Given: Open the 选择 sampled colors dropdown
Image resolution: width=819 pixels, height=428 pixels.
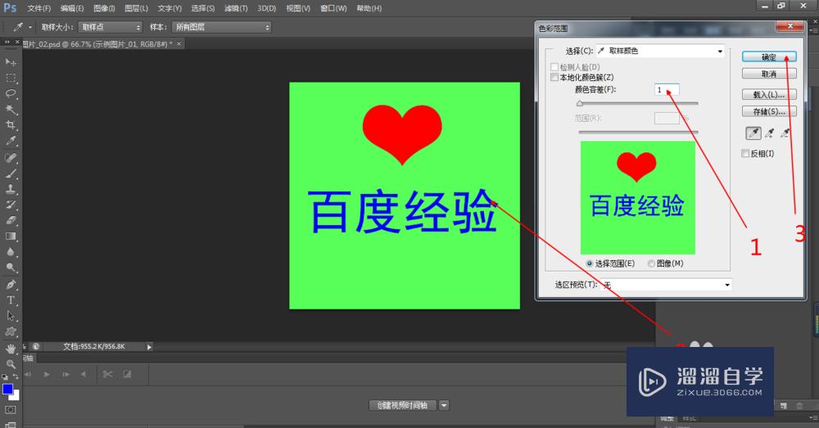Looking at the screenshot, I should point(660,51).
